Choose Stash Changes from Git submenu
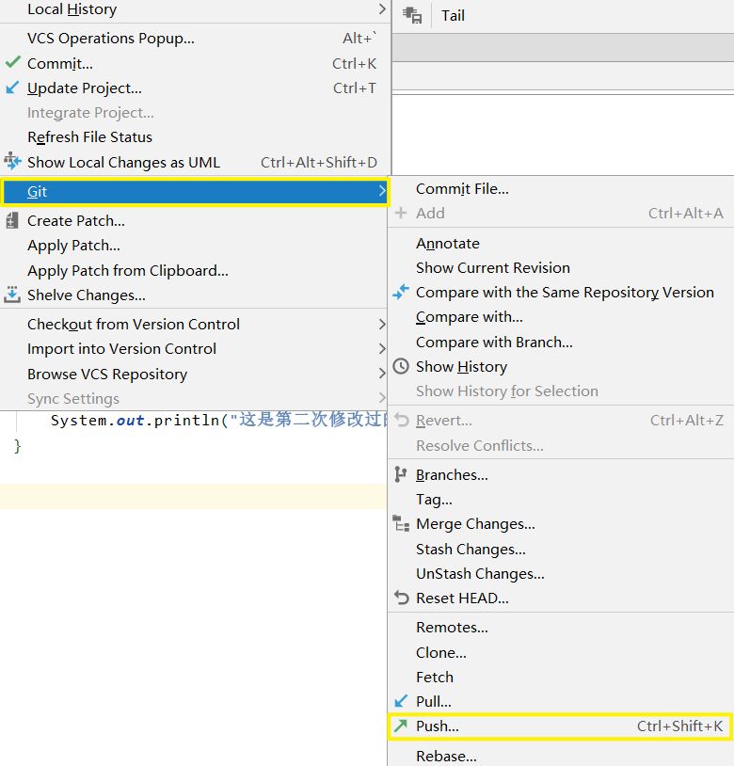Image resolution: width=734 pixels, height=766 pixels. 471,549
